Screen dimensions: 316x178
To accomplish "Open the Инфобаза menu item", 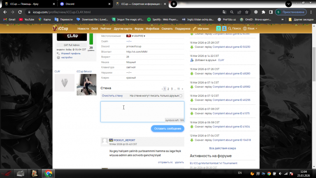I will coord(152,29).
